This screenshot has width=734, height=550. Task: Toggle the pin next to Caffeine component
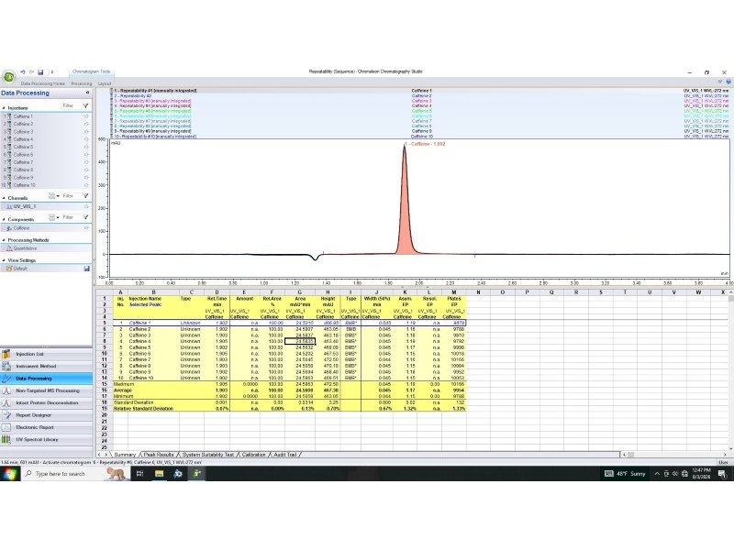(86, 228)
